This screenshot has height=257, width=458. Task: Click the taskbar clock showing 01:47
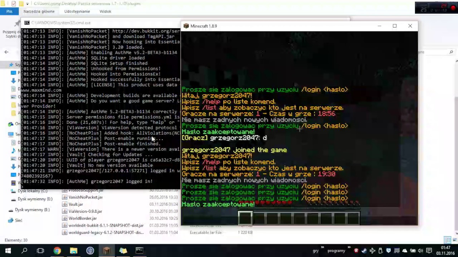pos(445,251)
